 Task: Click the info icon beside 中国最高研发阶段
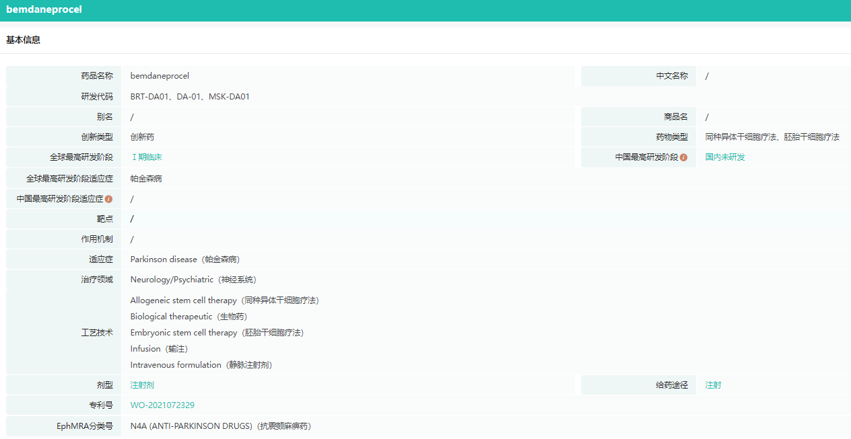click(683, 157)
